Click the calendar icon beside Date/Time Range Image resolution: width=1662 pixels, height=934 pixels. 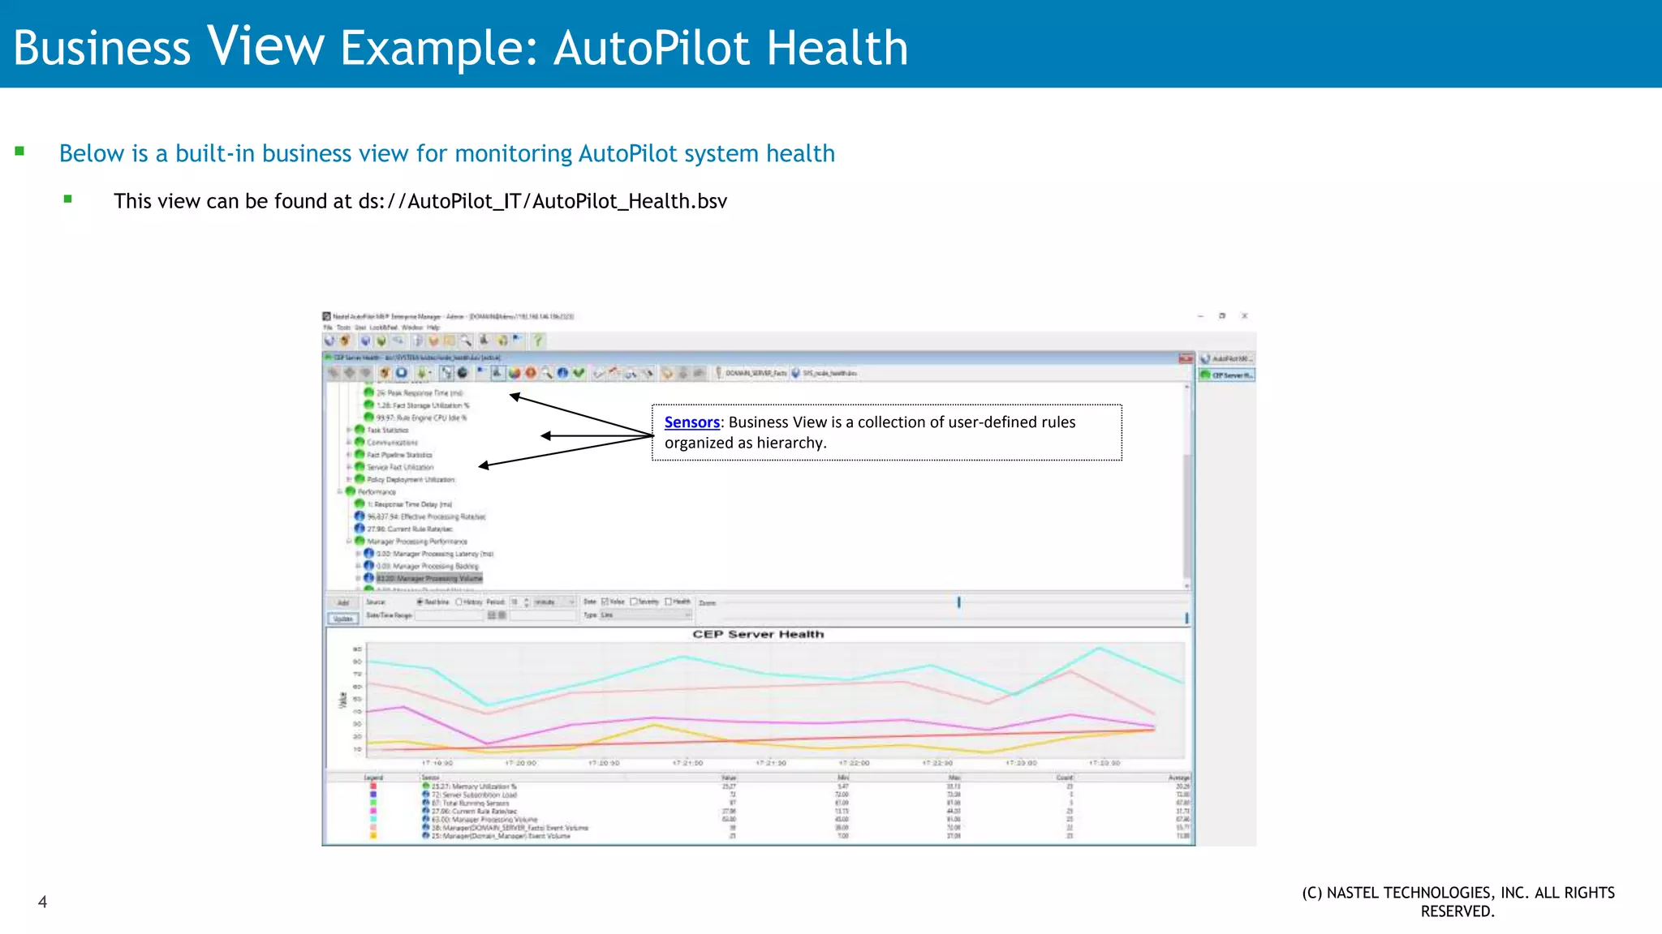pos(491,615)
